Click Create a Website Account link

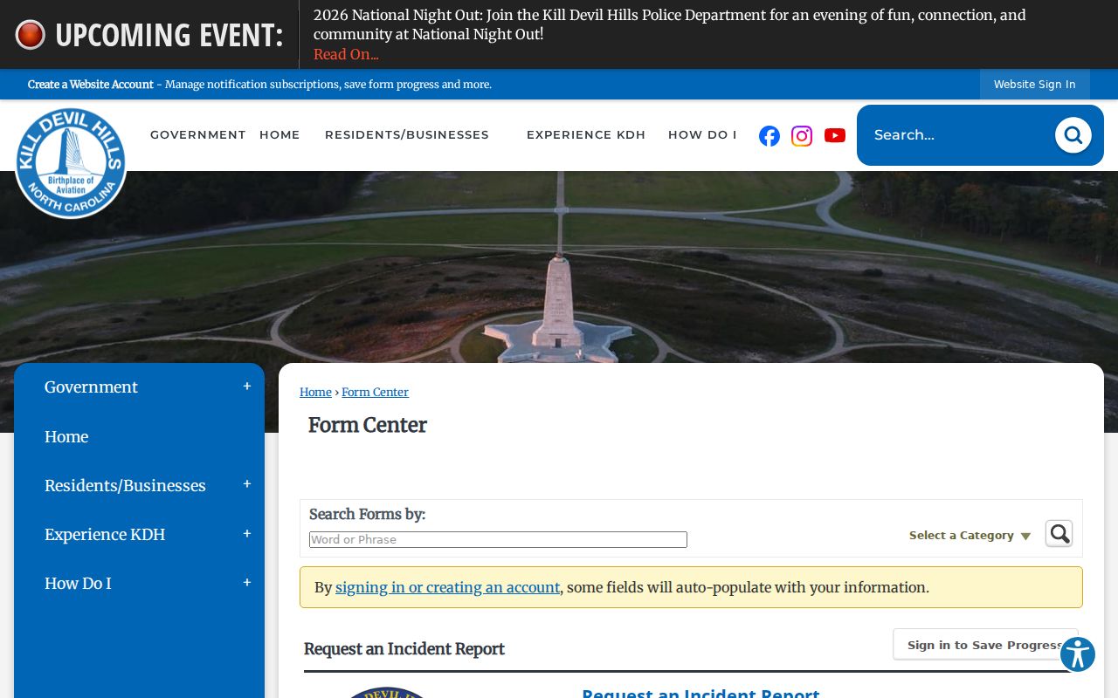pos(91,85)
